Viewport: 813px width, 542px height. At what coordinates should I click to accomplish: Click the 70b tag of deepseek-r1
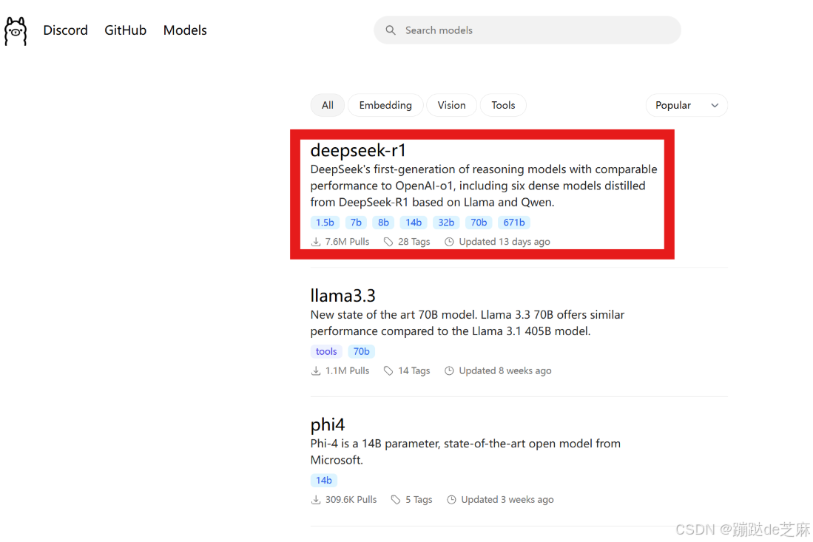pyautogui.click(x=479, y=223)
